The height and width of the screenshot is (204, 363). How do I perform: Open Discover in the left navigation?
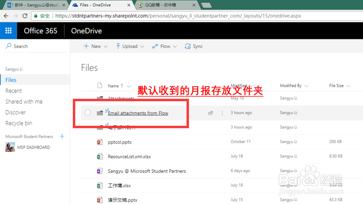(x=16, y=112)
